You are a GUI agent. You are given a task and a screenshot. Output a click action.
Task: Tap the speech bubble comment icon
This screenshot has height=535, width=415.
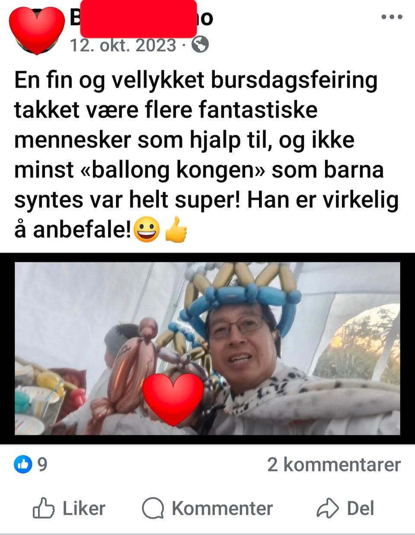pyautogui.click(x=153, y=508)
